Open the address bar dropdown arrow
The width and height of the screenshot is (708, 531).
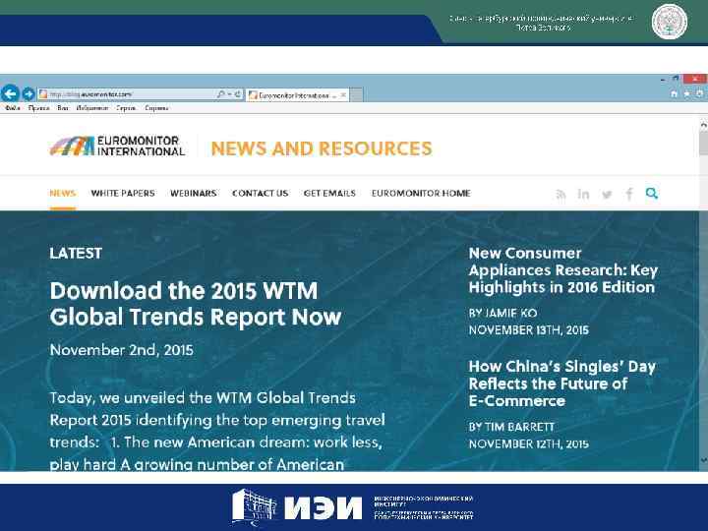[x=229, y=94]
